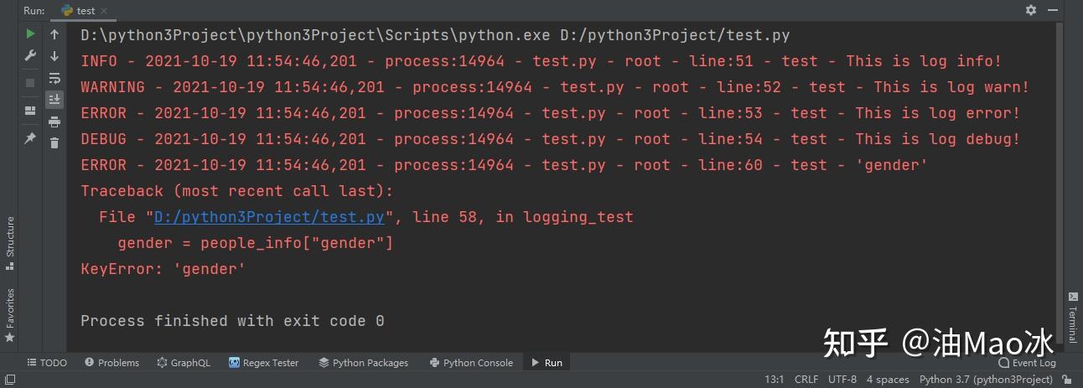This screenshot has height=388, width=1083.
Task: Open the Event Log button
Action: (1028, 363)
